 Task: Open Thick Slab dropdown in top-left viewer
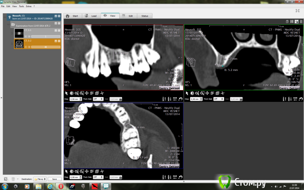pyautogui.click(x=98, y=99)
